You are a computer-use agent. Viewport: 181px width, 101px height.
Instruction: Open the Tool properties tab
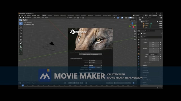pyautogui.click(x=139, y=34)
